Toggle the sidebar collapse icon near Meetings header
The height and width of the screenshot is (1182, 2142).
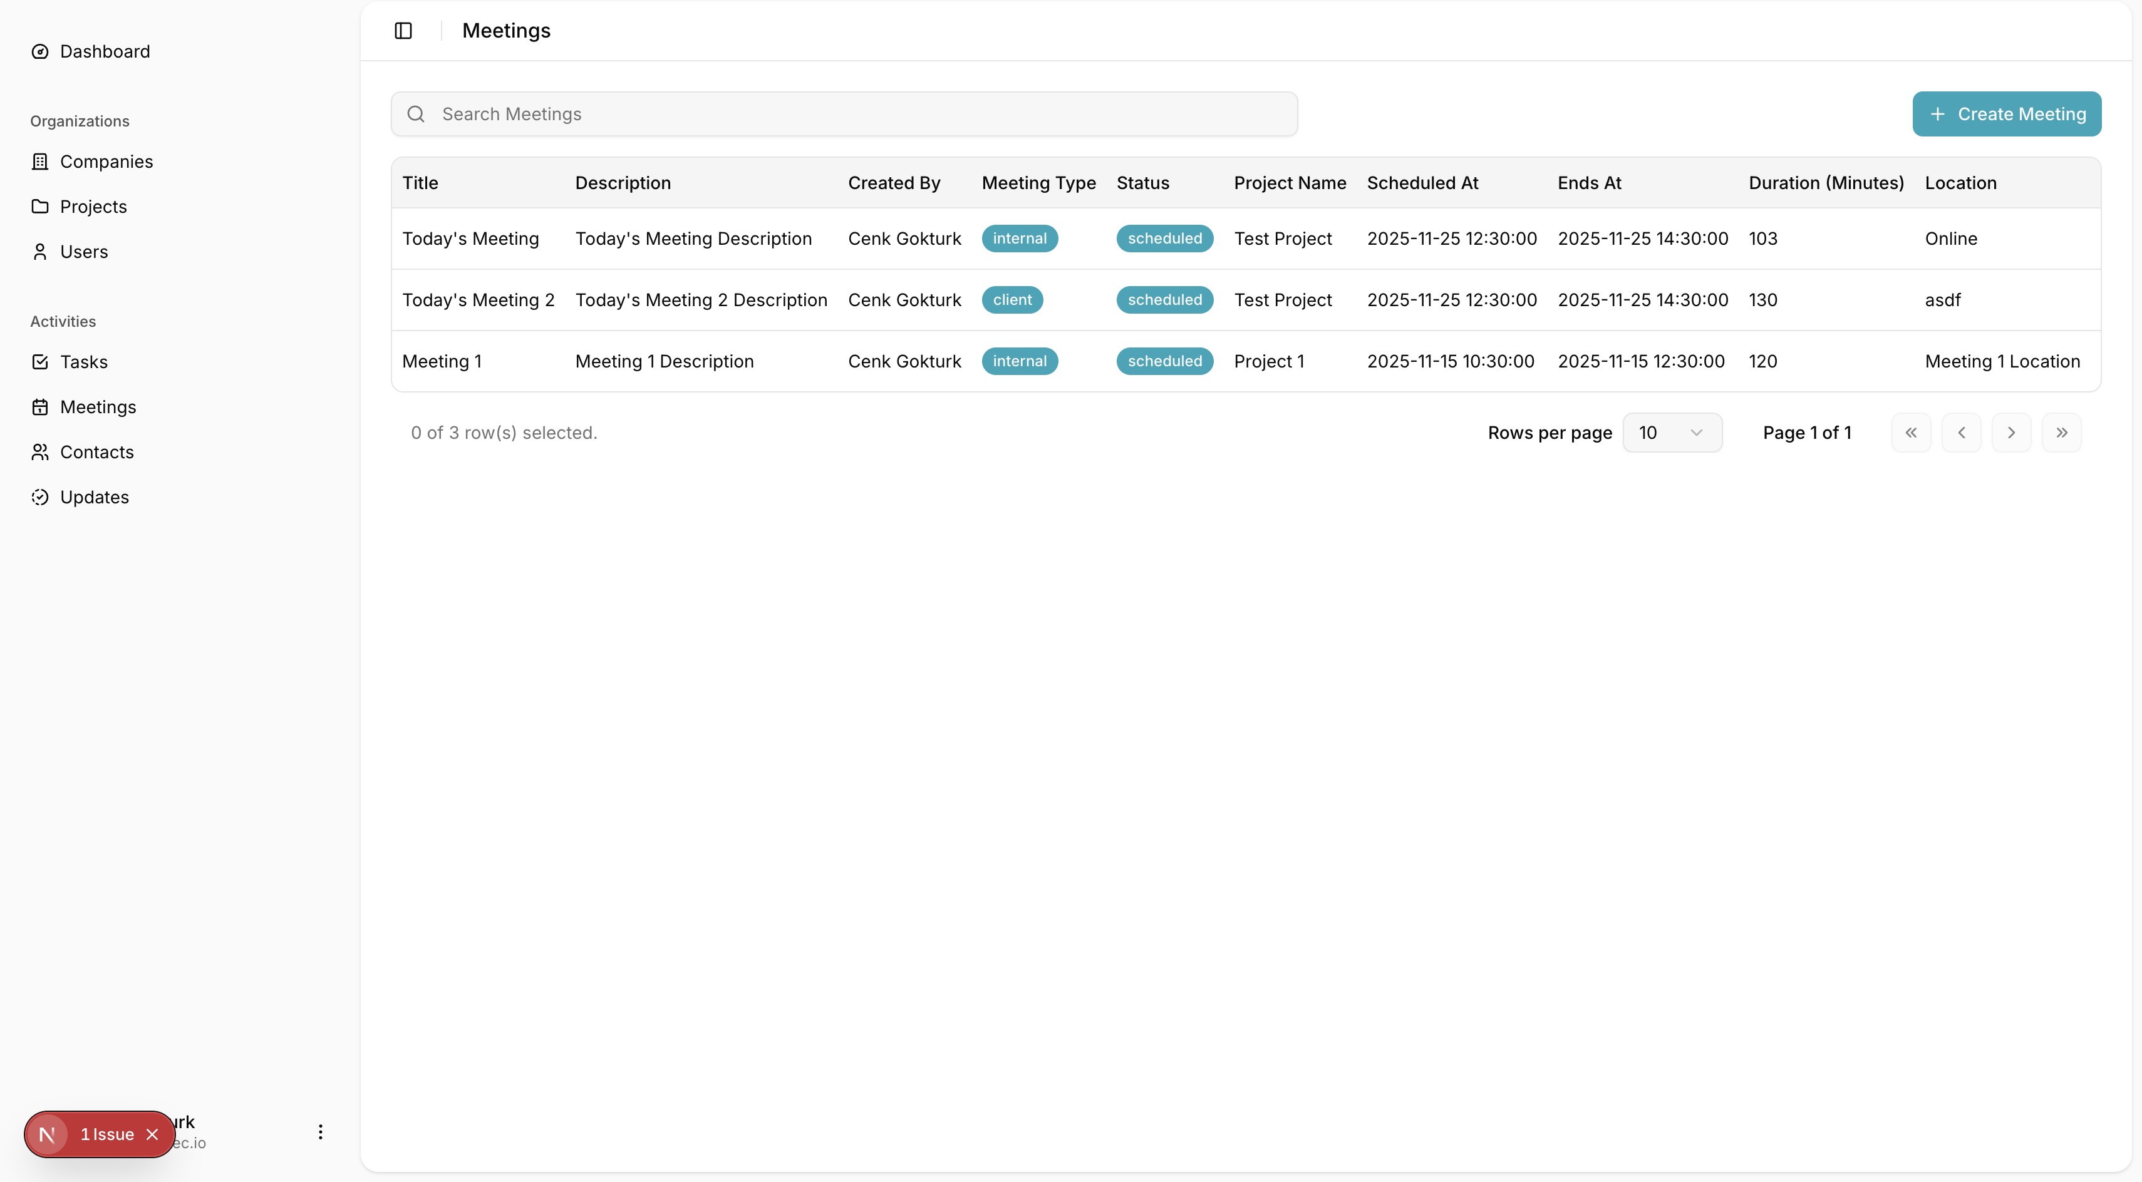point(403,31)
